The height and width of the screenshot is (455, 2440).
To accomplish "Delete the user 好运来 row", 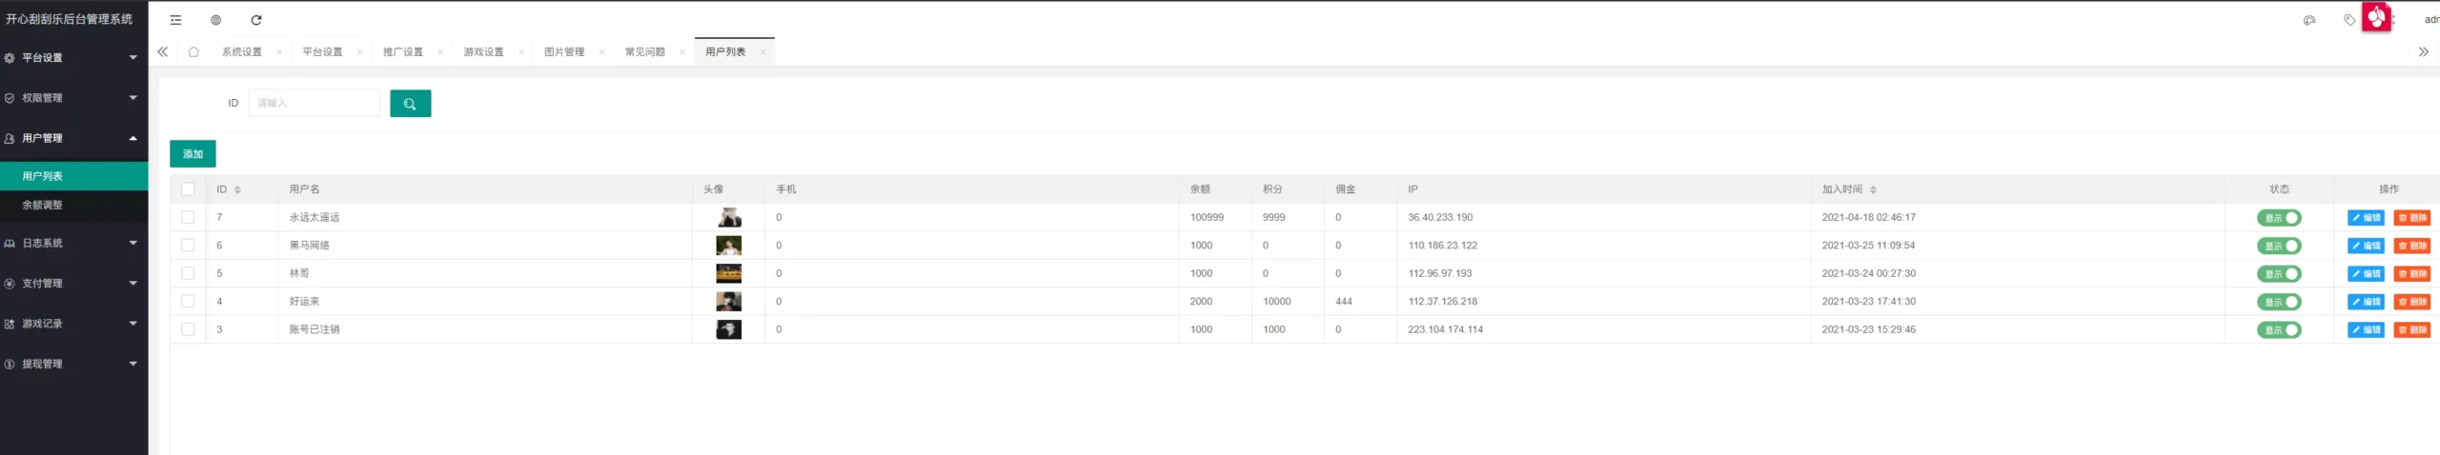I will [2411, 302].
